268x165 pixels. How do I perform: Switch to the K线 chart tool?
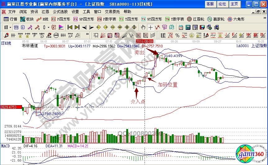pyautogui.click(x=42, y=19)
